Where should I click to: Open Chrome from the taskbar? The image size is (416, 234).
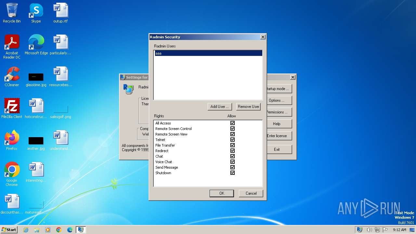(59, 230)
